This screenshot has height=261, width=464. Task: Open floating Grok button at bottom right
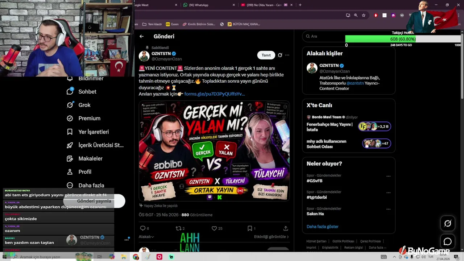click(448, 224)
